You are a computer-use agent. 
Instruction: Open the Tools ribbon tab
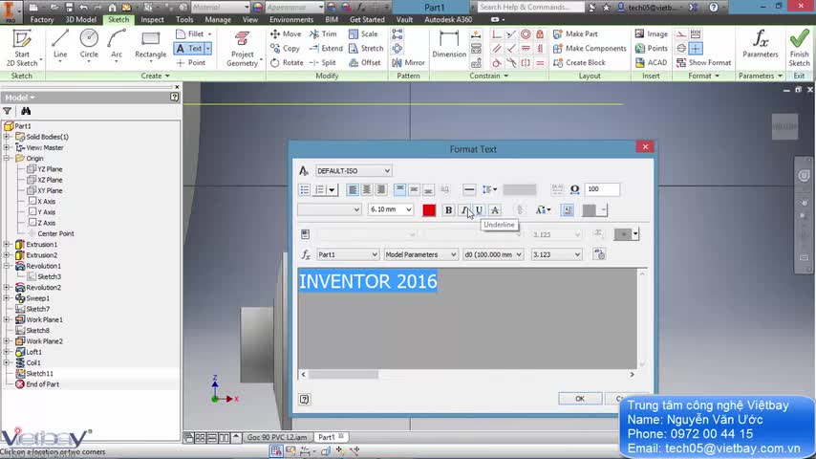click(184, 19)
